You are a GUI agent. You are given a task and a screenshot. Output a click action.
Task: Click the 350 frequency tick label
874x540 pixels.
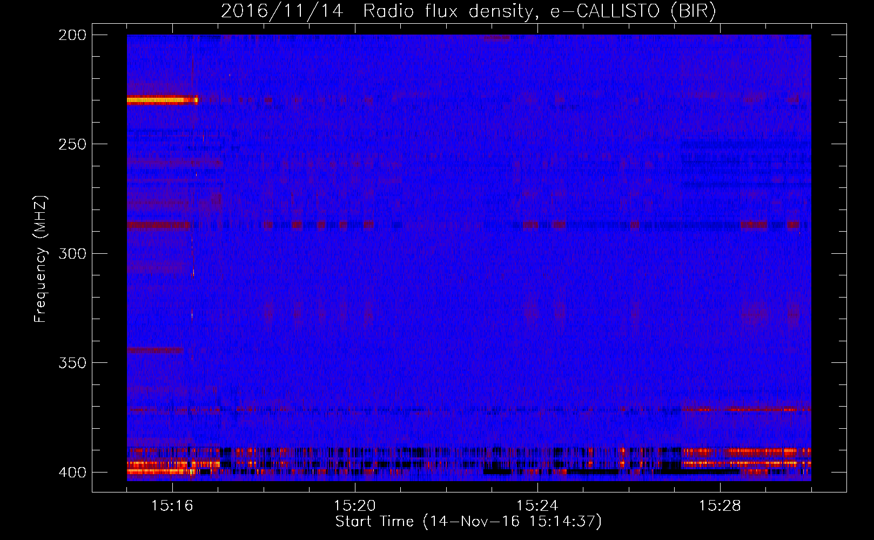72,363
